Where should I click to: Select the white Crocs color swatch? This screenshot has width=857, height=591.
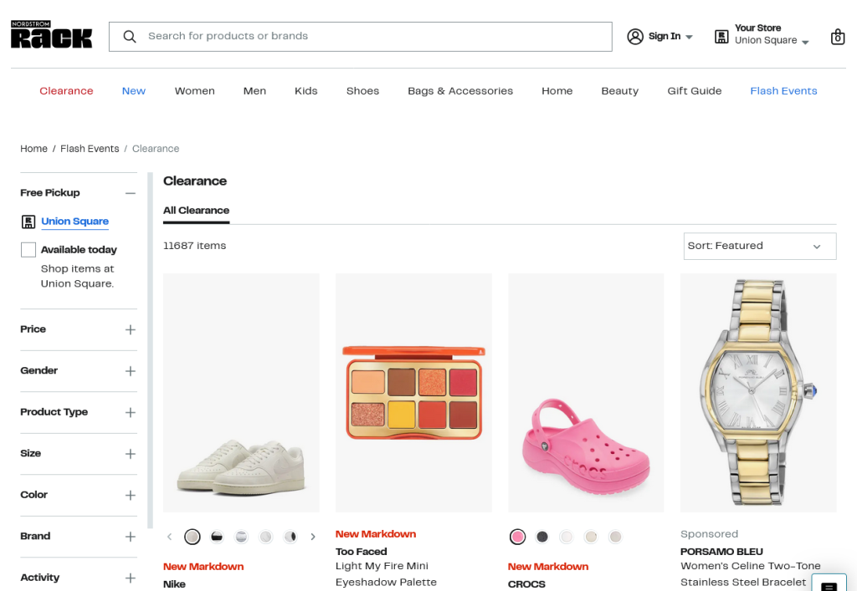567,537
